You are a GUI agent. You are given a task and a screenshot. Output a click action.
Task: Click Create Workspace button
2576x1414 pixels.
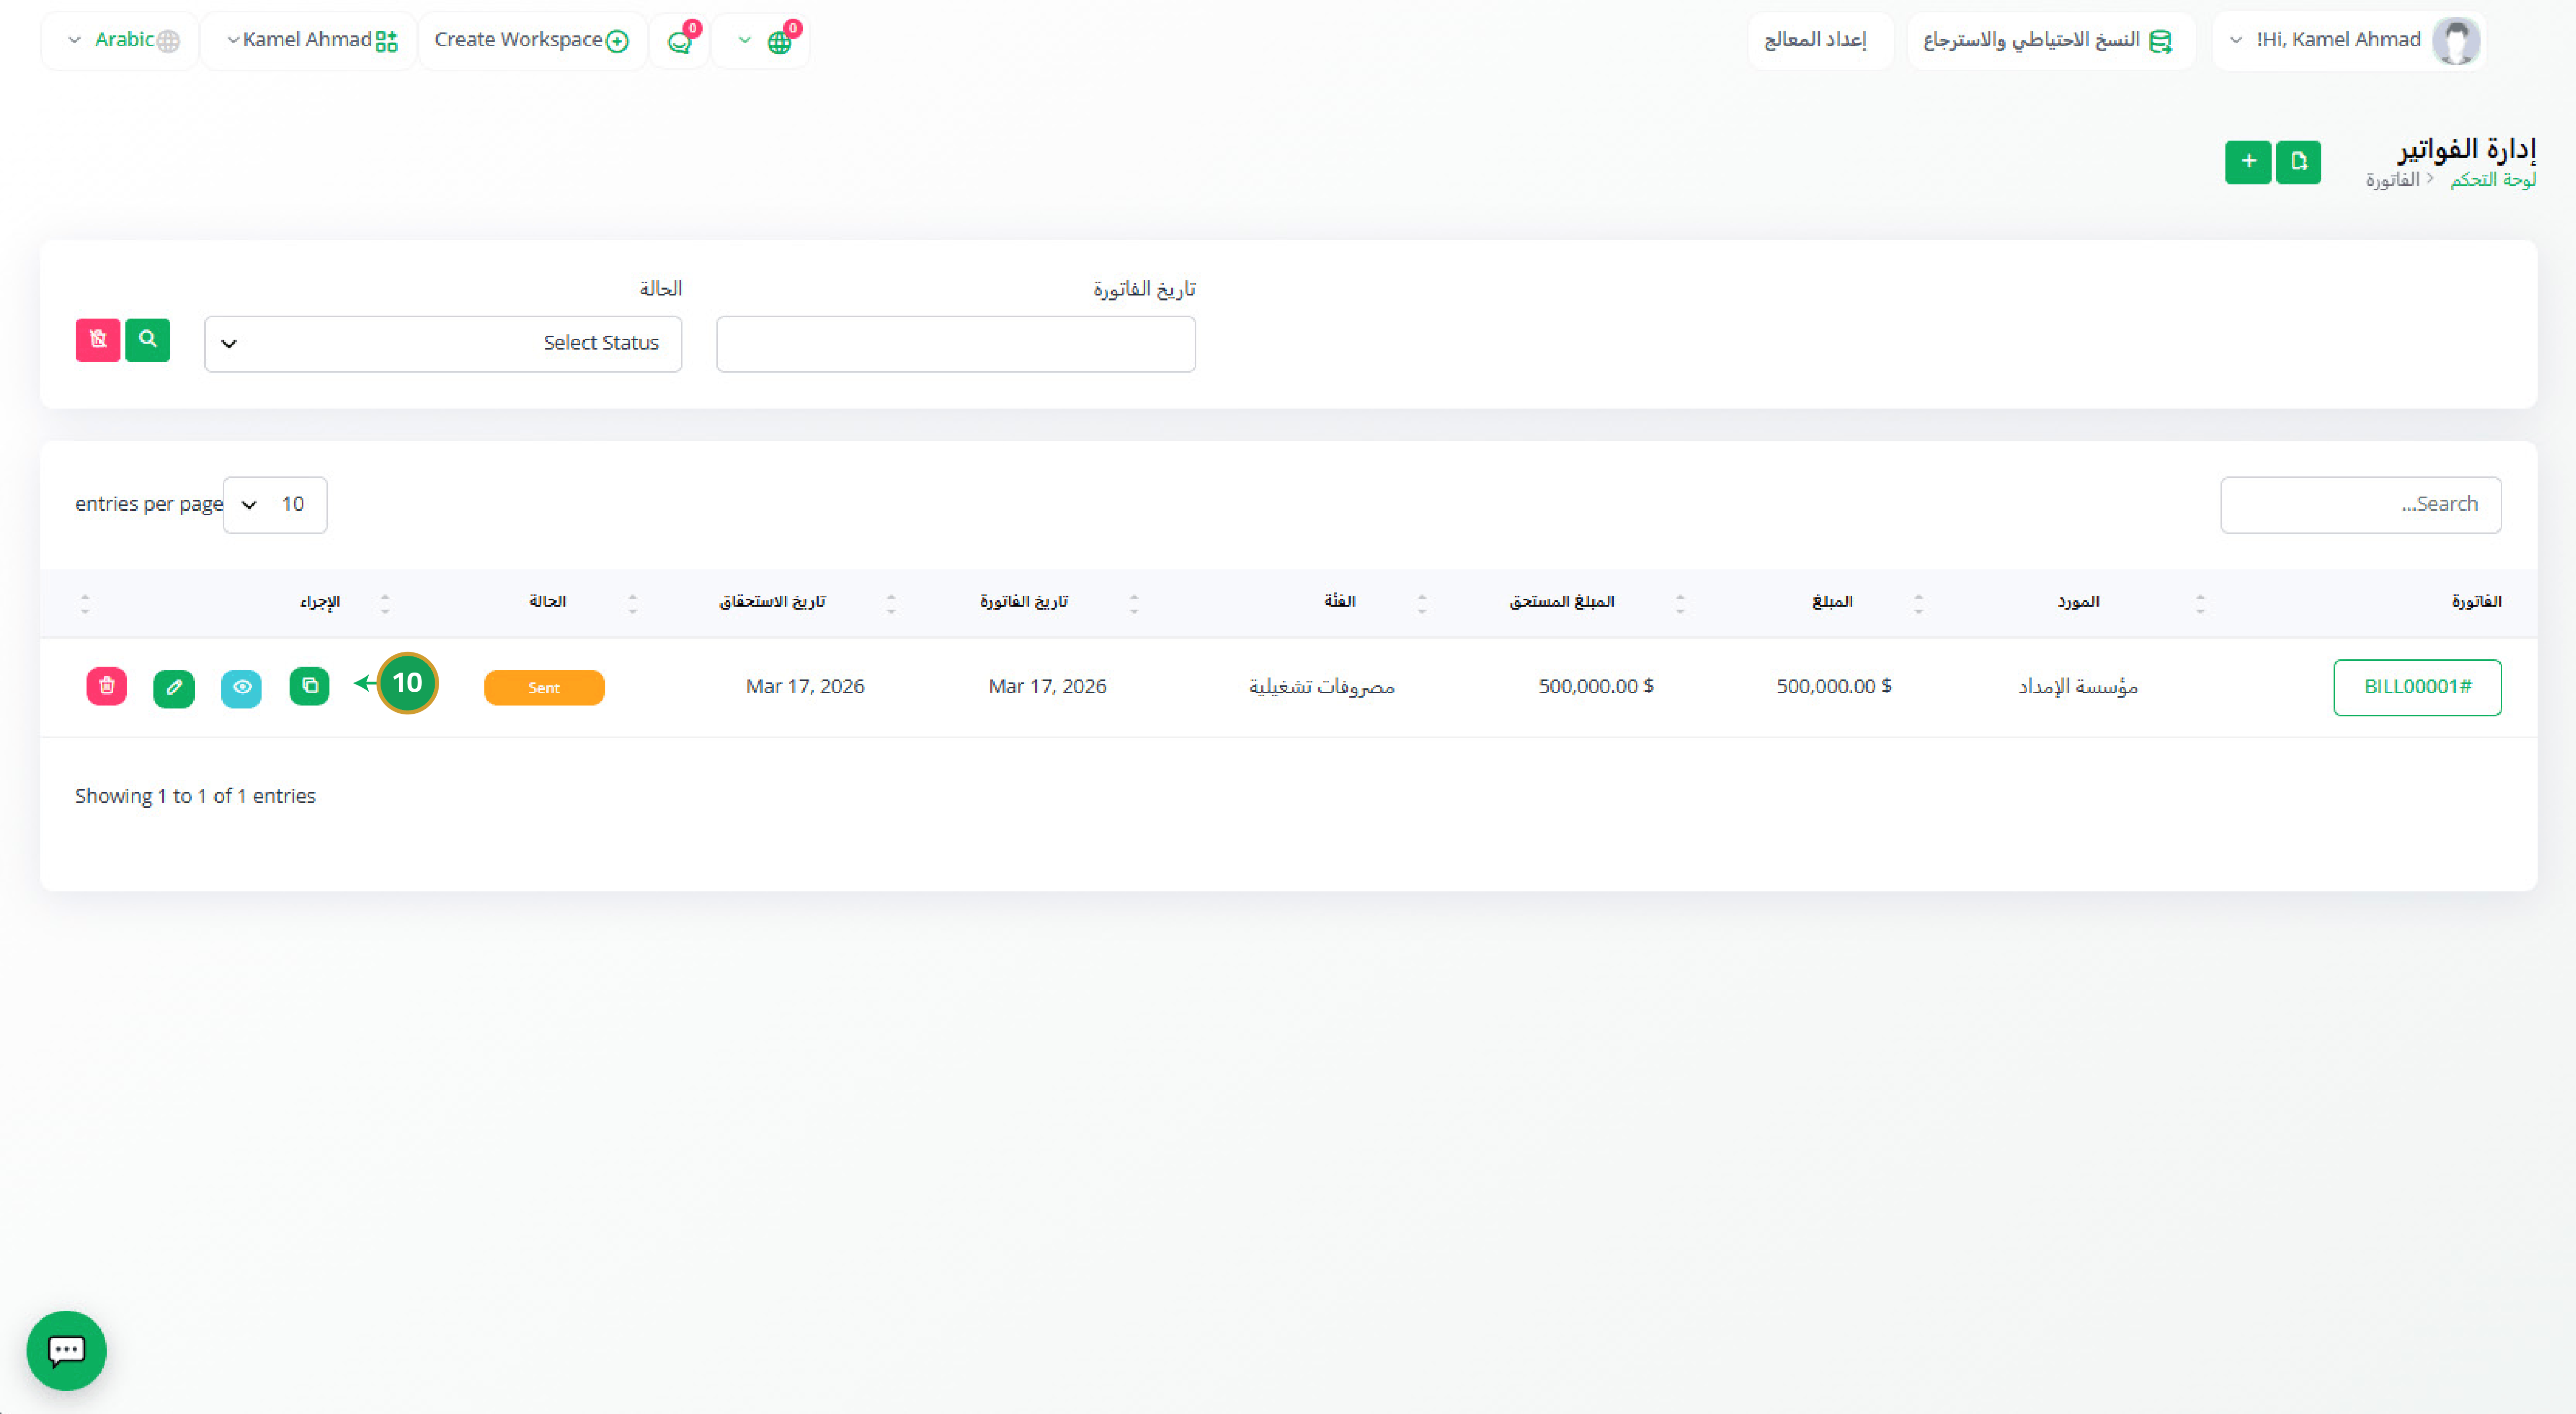532,41
